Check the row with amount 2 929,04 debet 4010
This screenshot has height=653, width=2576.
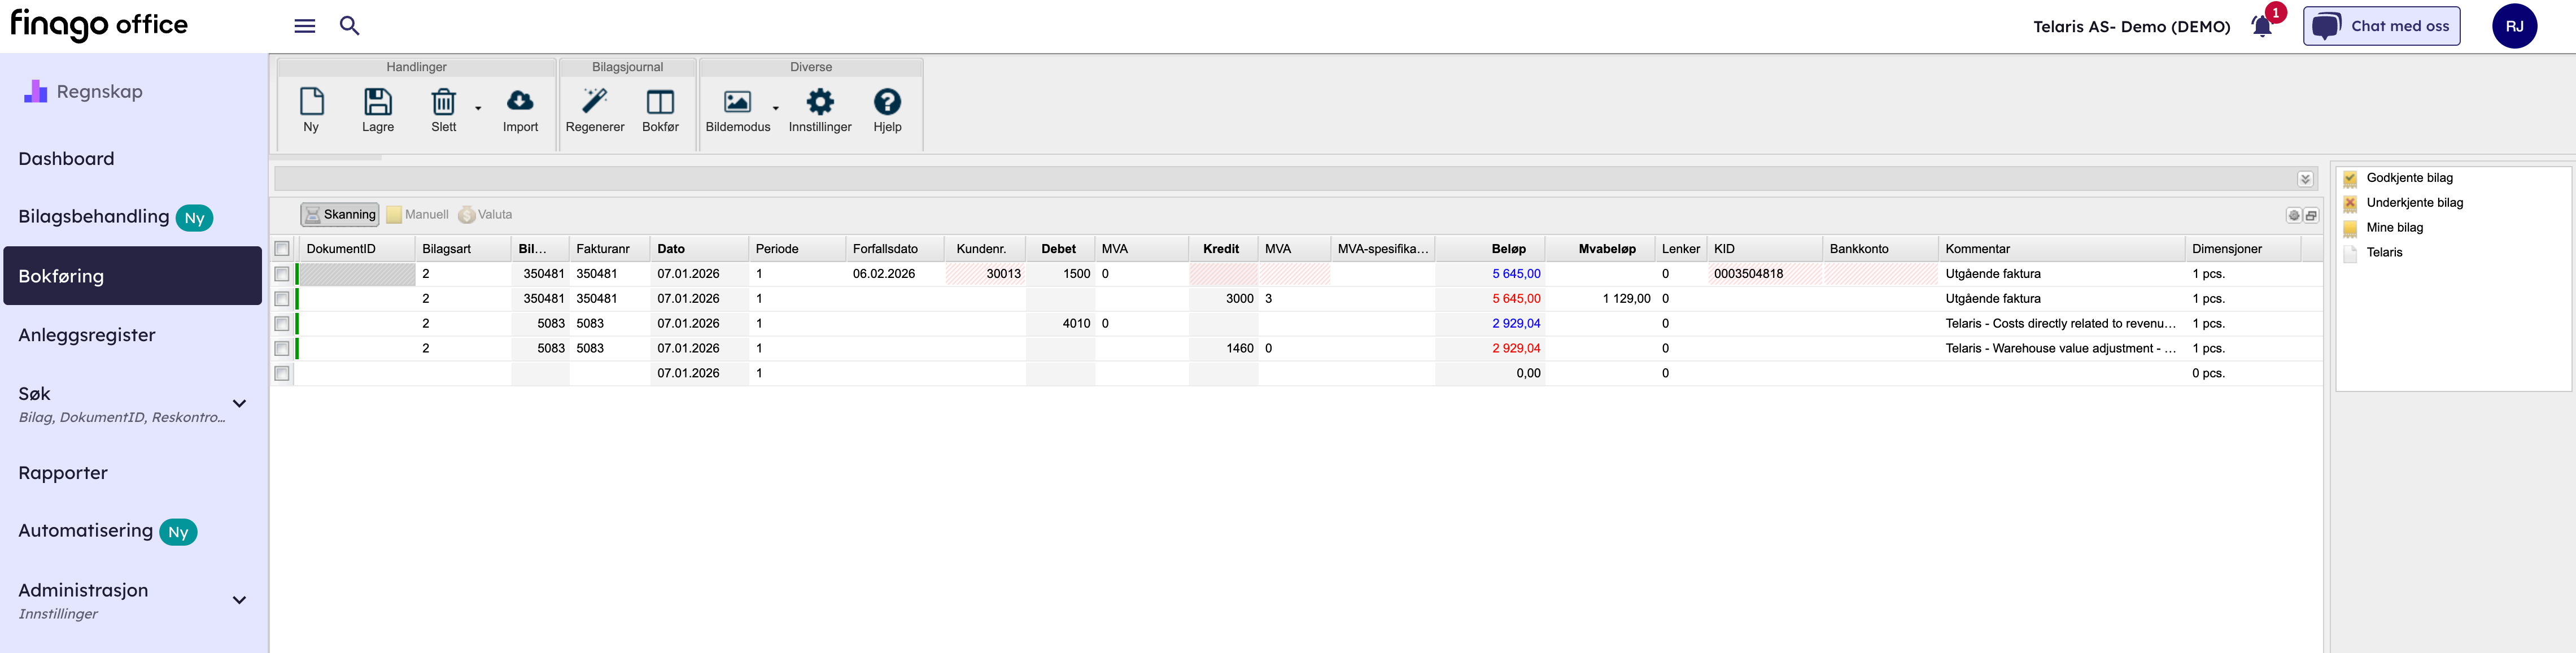[x=282, y=324]
